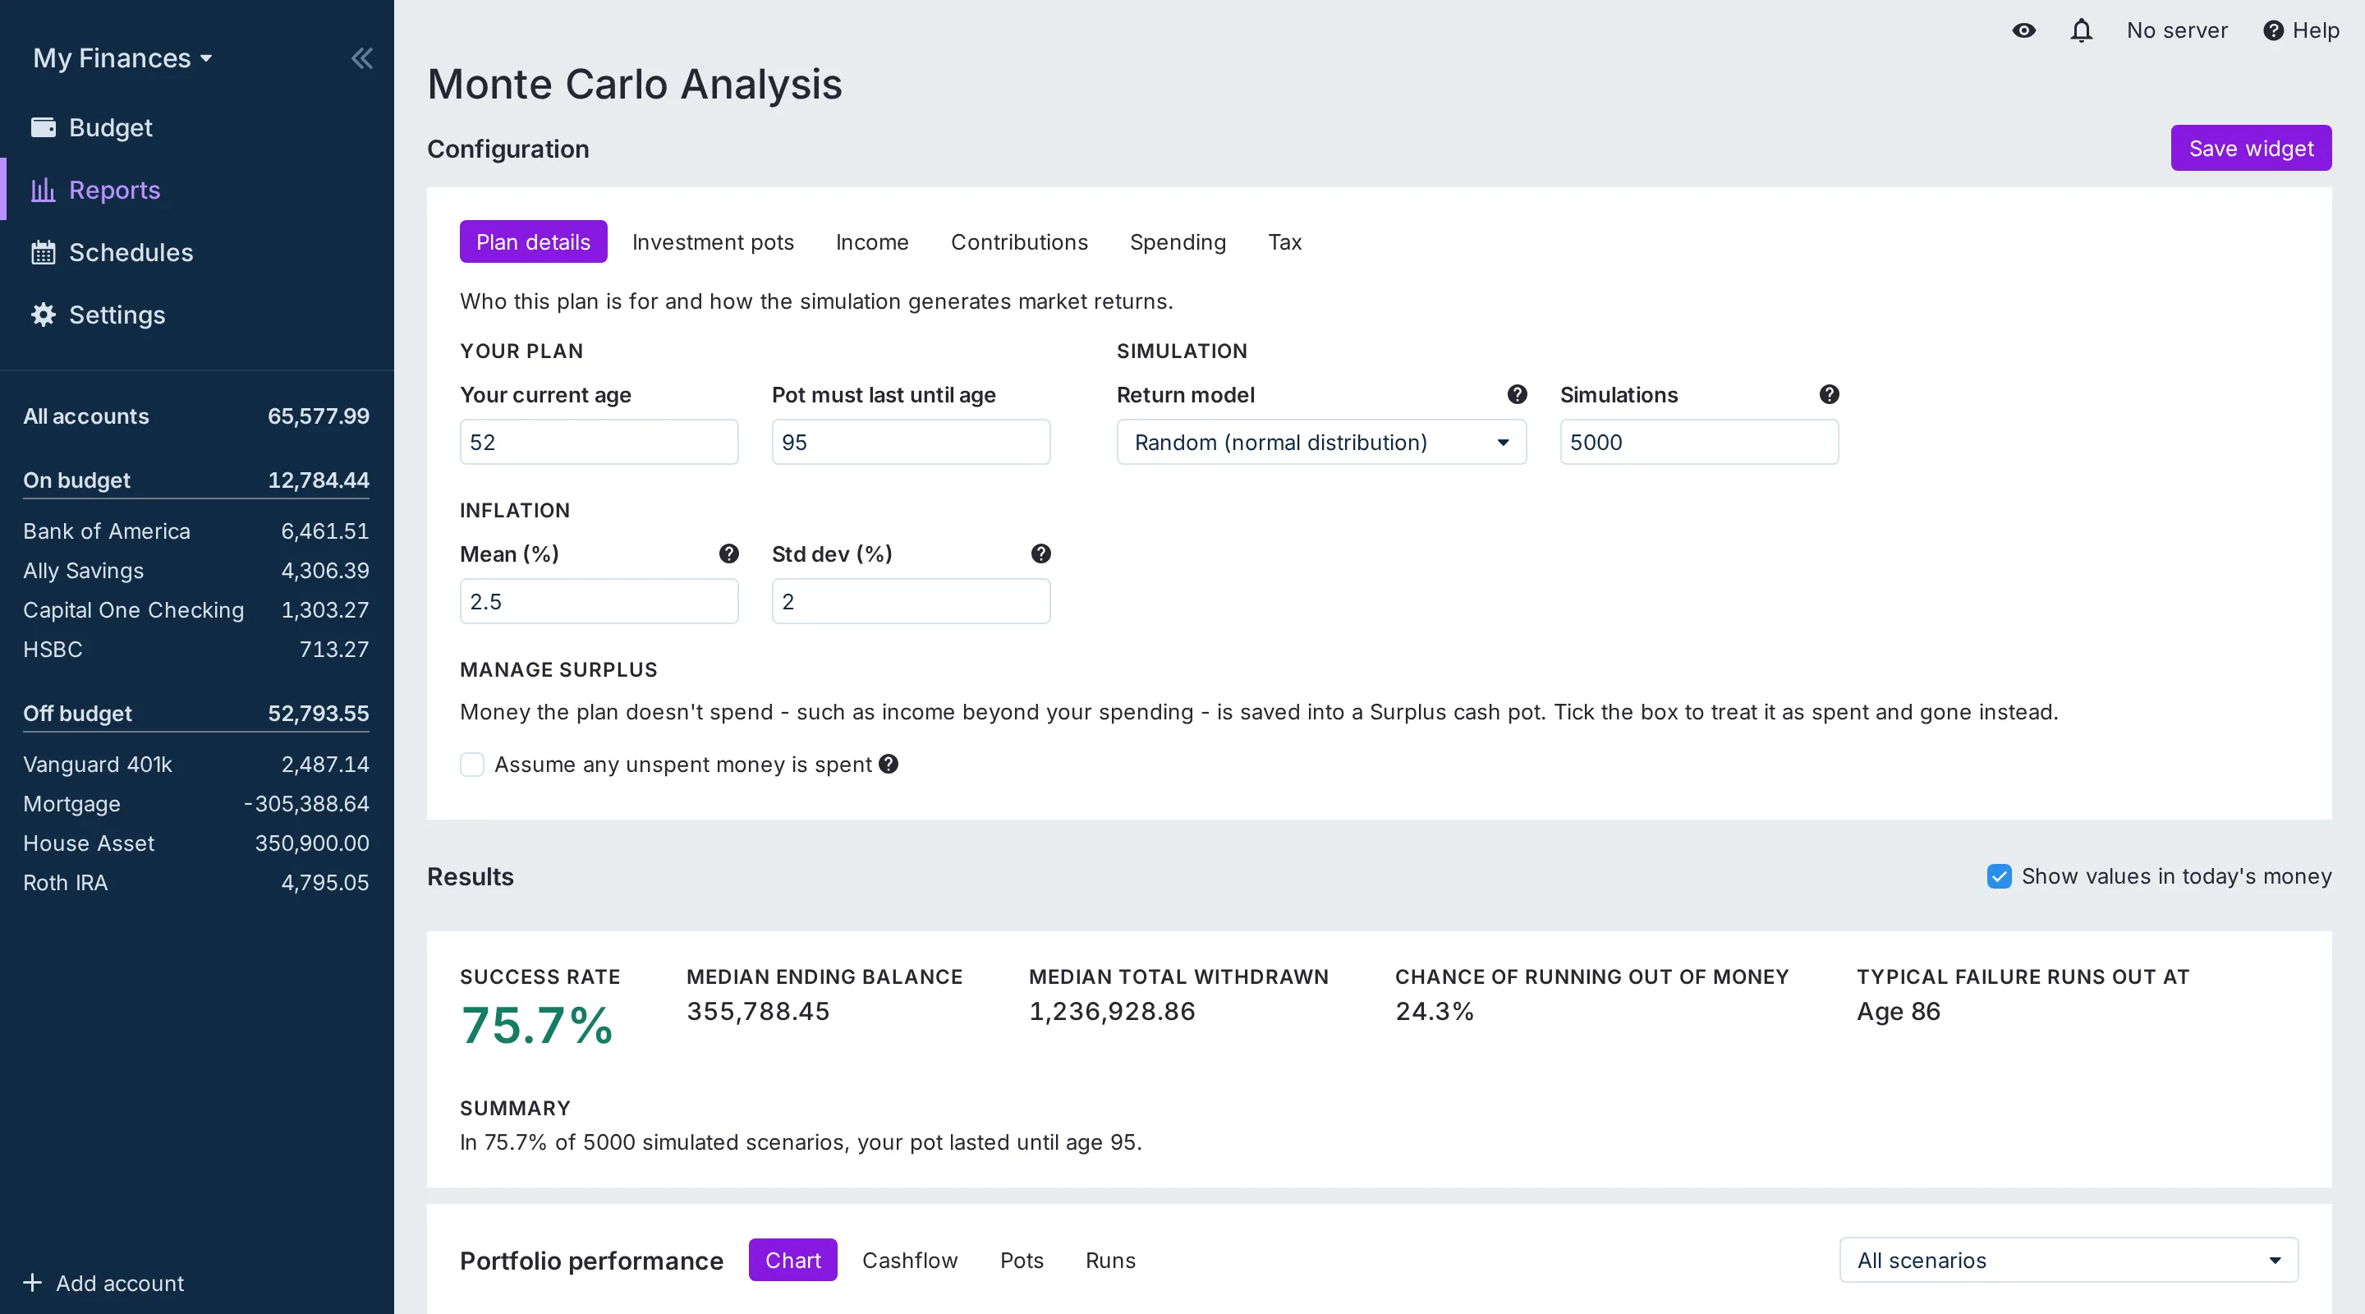The image size is (2365, 1314).
Task: Switch to Cashflow view
Action: (x=909, y=1260)
